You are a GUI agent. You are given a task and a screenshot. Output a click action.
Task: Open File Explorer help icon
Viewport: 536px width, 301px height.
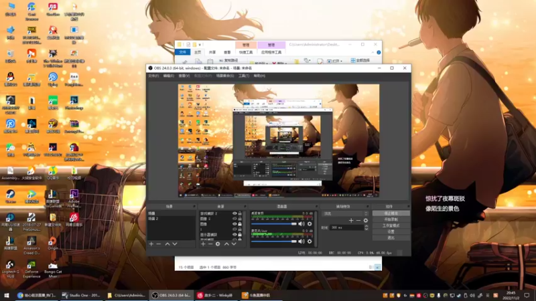(379, 52)
